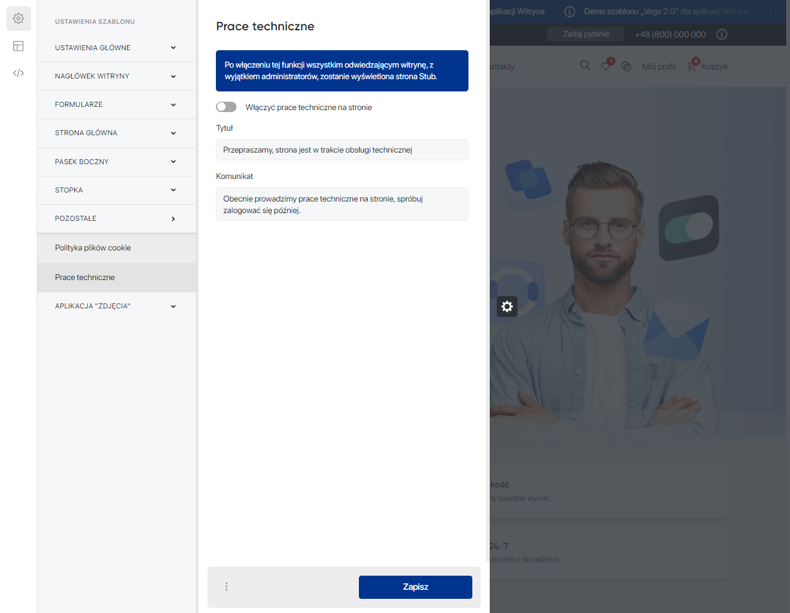The width and height of the screenshot is (790, 613).
Task: Open the wishlist heart icon
Action: click(606, 66)
